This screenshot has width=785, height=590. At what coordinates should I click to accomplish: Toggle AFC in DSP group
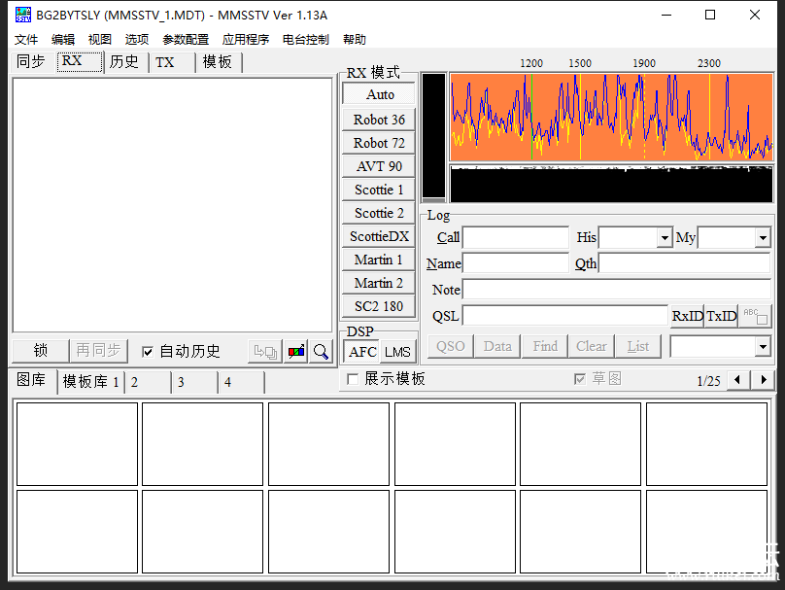coord(362,352)
